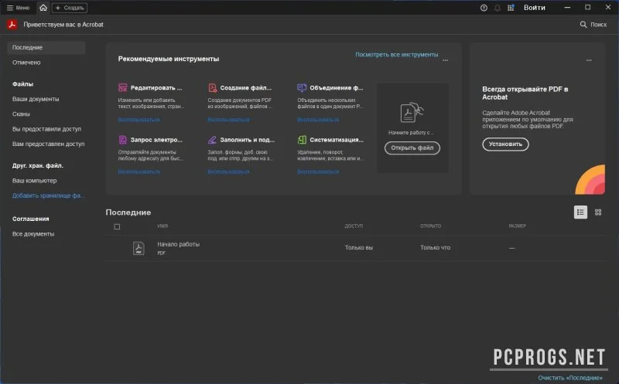Use the Создание файла tool link
Viewport: 619px width, 384px height.
point(228,120)
